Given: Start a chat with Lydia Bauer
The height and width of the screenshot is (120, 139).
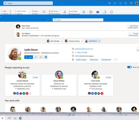Looking at the screenshot, I should click(36, 57).
